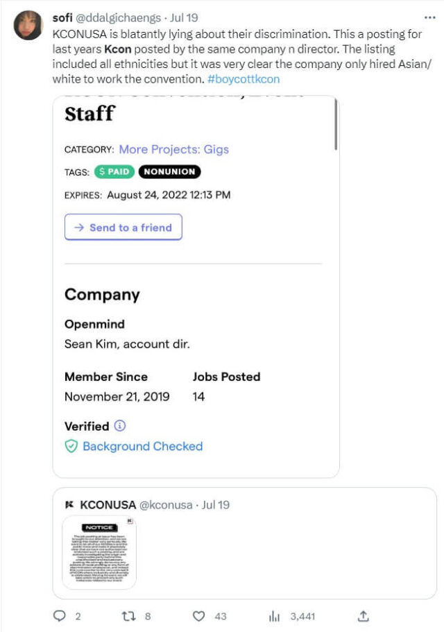Image resolution: width=444 pixels, height=632 pixels.
Task: Click the green PAID tag badge
Action: (114, 171)
